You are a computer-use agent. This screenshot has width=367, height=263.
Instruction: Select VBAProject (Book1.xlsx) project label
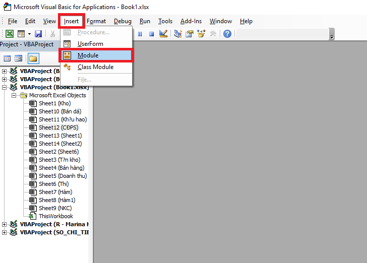pyautogui.click(x=54, y=87)
